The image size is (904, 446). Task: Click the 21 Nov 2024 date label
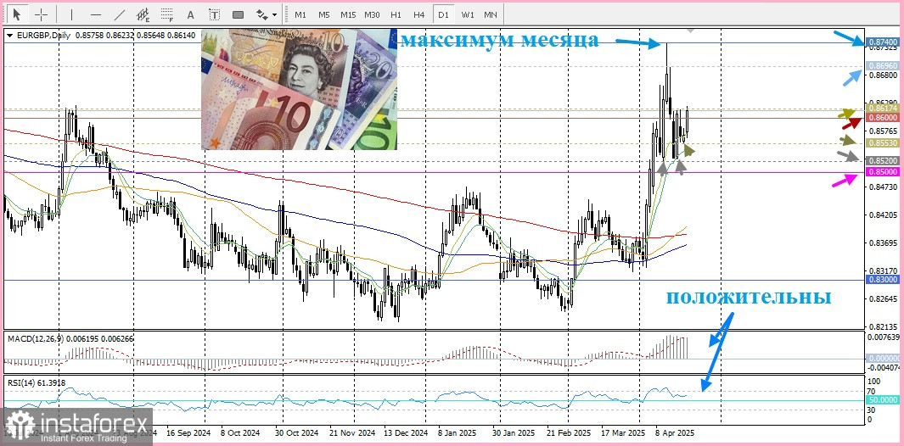[x=353, y=432]
